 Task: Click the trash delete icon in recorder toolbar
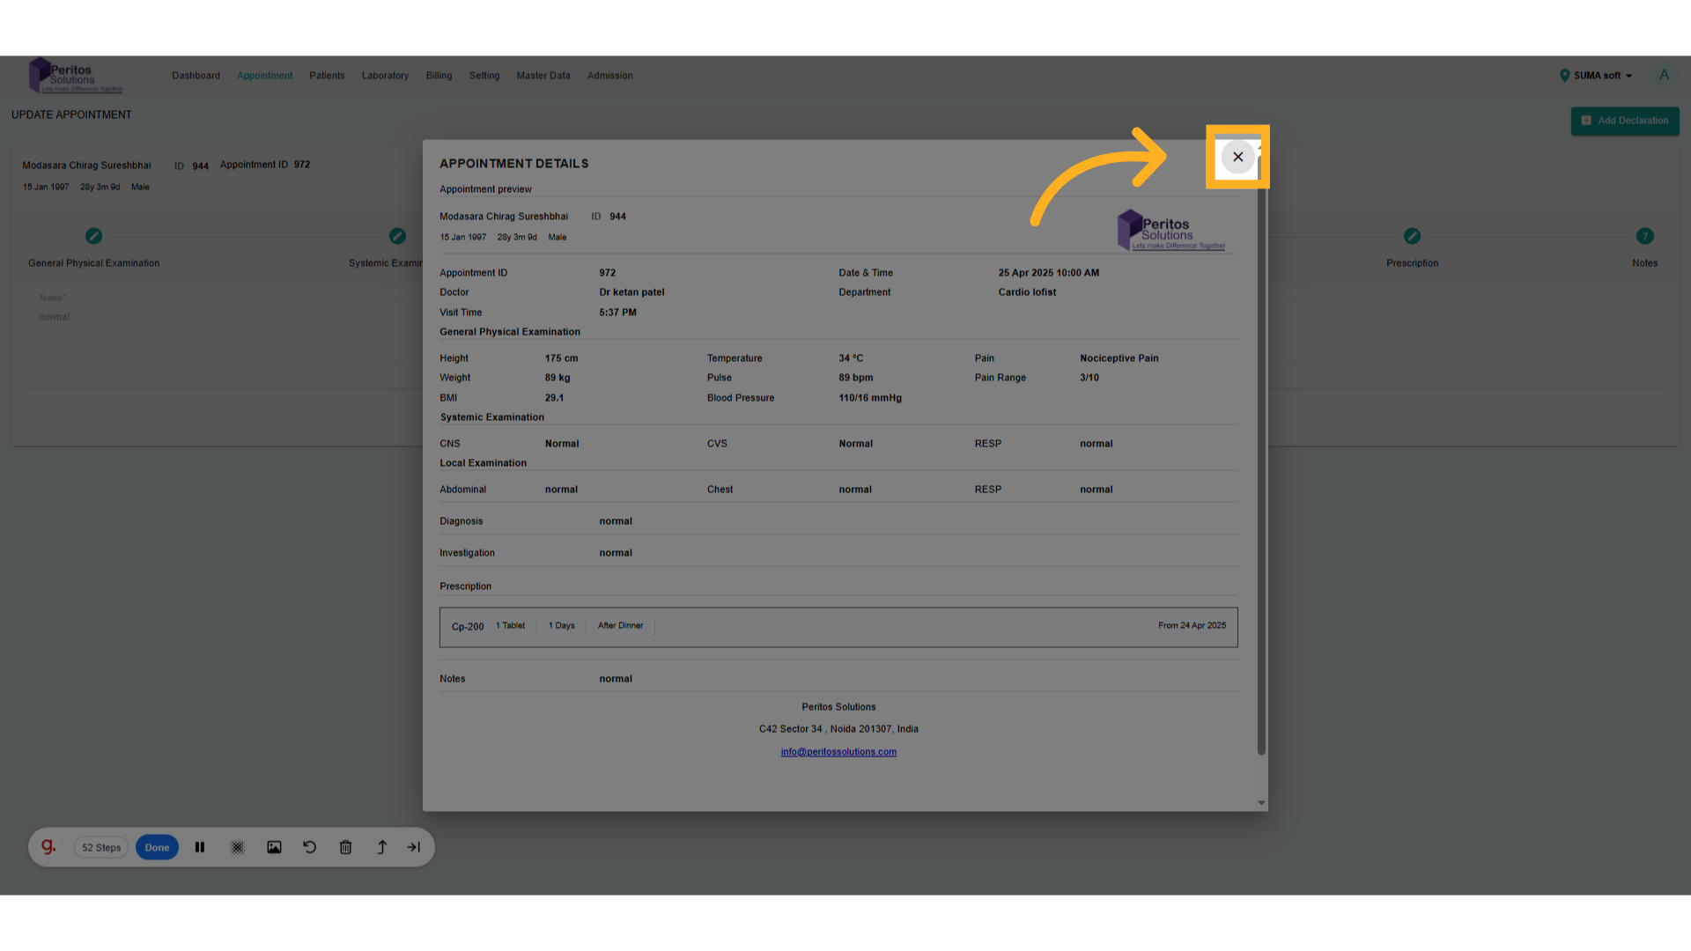click(345, 847)
